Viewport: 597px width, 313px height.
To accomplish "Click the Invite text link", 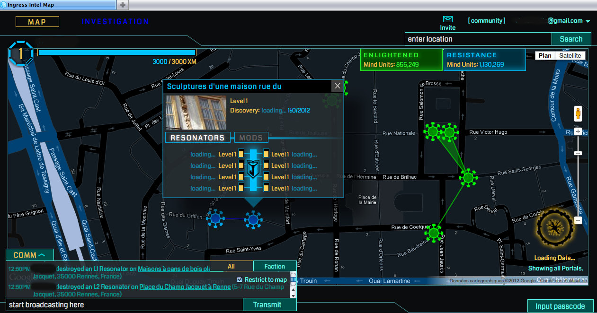I will 448,28.
